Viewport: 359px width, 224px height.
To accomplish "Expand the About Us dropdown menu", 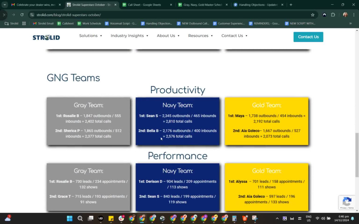I will [168, 35].
